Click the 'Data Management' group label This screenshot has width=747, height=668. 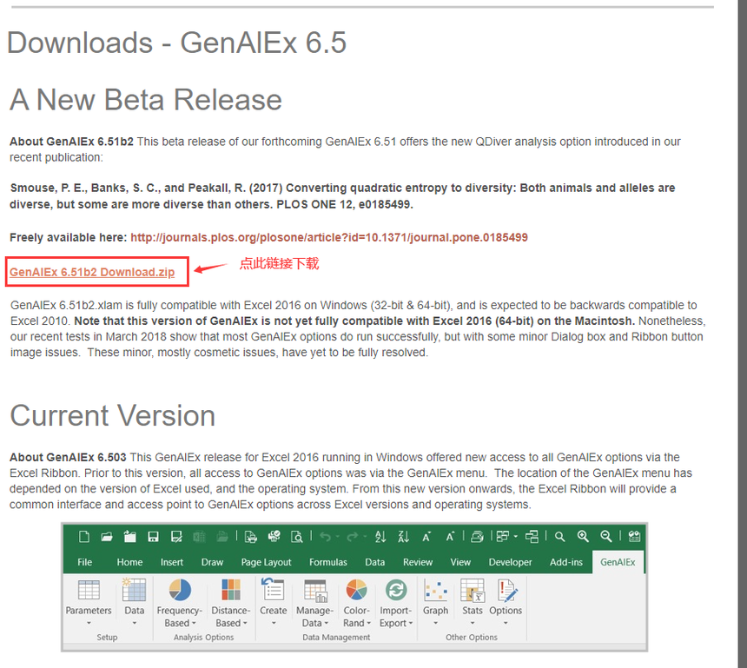336,637
